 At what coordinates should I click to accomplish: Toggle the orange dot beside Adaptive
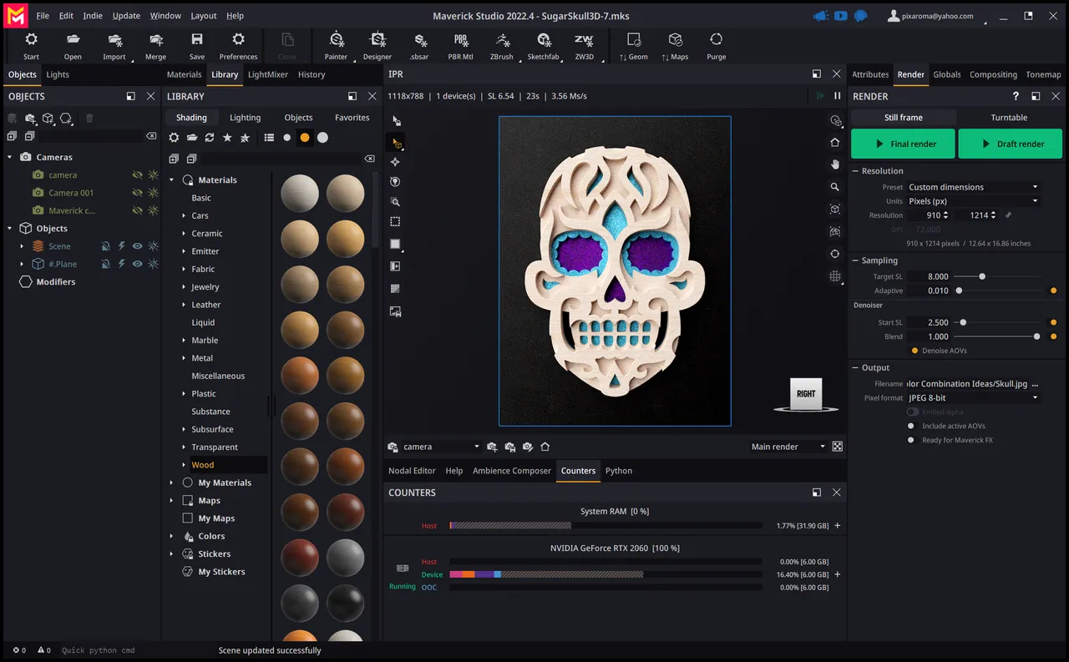1053,291
